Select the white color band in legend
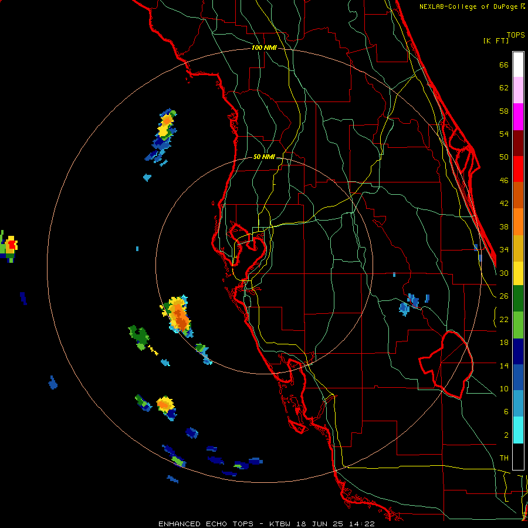The image size is (528, 528). [x=518, y=65]
